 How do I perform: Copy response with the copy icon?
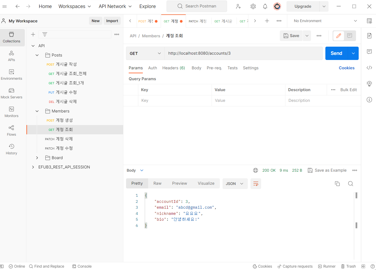(337, 184)
